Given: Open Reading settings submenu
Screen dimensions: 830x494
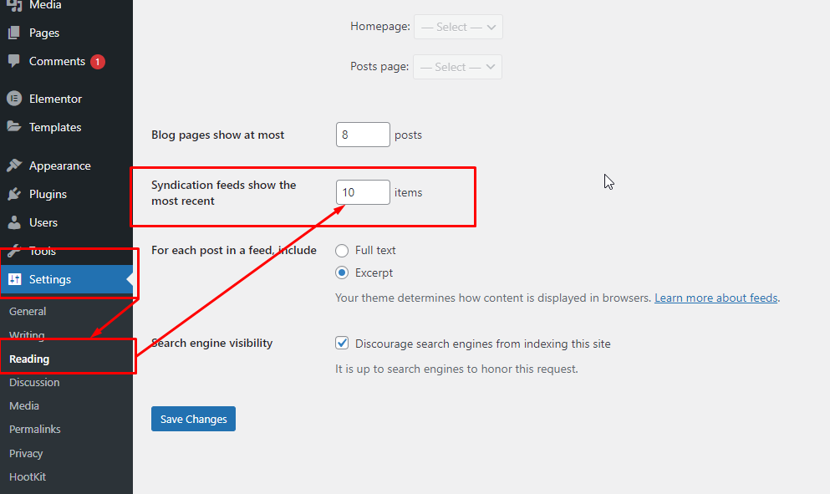Looking at the screenshot, I should coord(29,359).
